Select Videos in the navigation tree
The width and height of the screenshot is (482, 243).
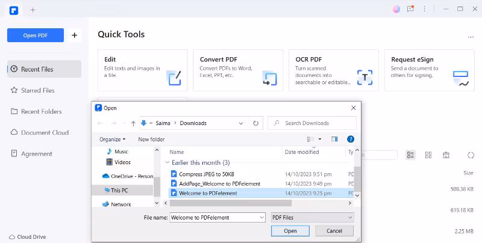123,162
